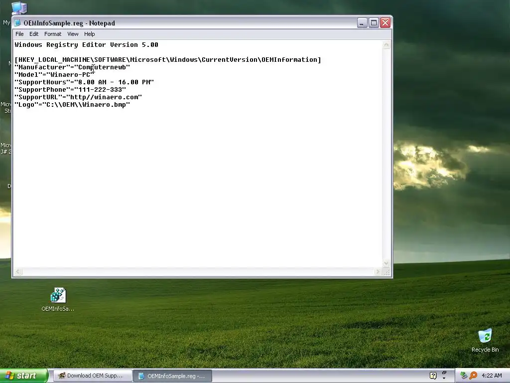
Task: Select the My Computer icon behind Notepad
Action: click(19, 8)
